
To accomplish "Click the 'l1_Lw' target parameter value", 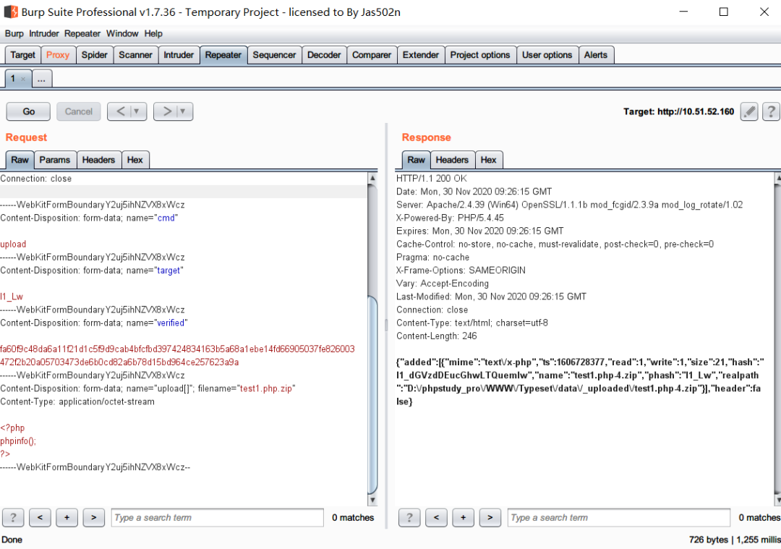I will point(12,297).
